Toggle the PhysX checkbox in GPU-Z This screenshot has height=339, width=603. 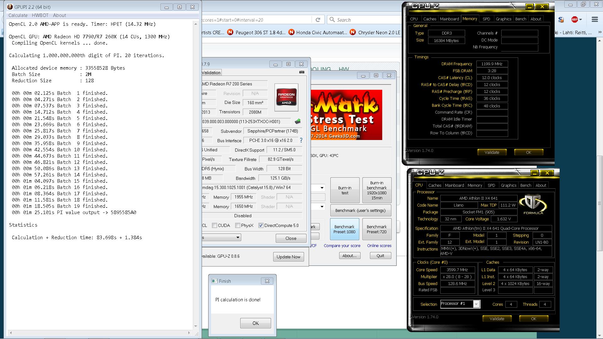(238, 225)
